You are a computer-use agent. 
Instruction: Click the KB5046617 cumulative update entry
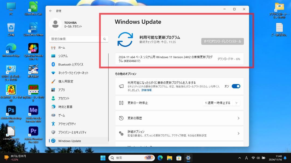click(179, 59)
